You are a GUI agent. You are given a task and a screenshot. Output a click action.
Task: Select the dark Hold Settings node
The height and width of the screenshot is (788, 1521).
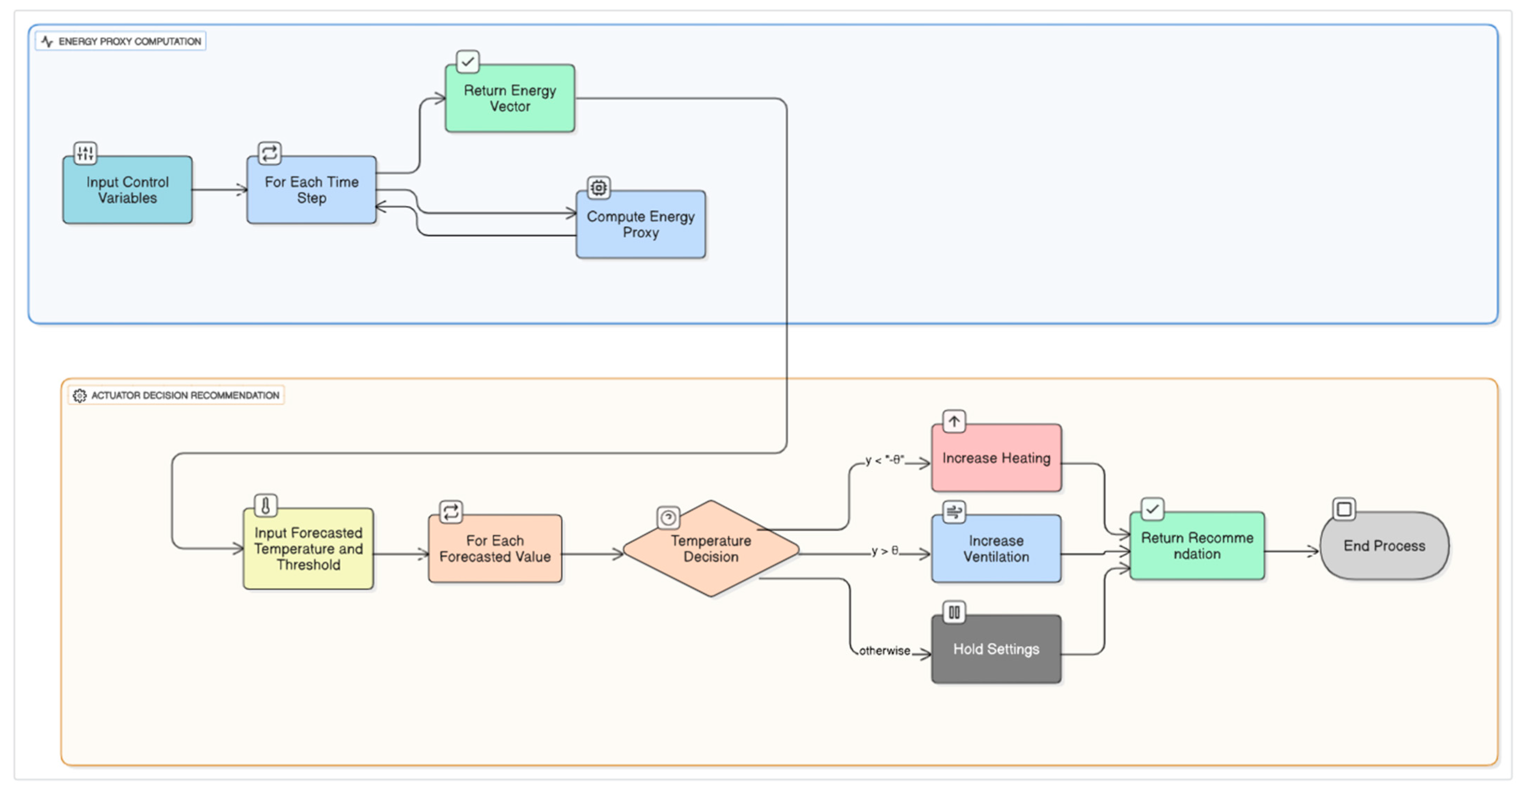click(996, 649)
